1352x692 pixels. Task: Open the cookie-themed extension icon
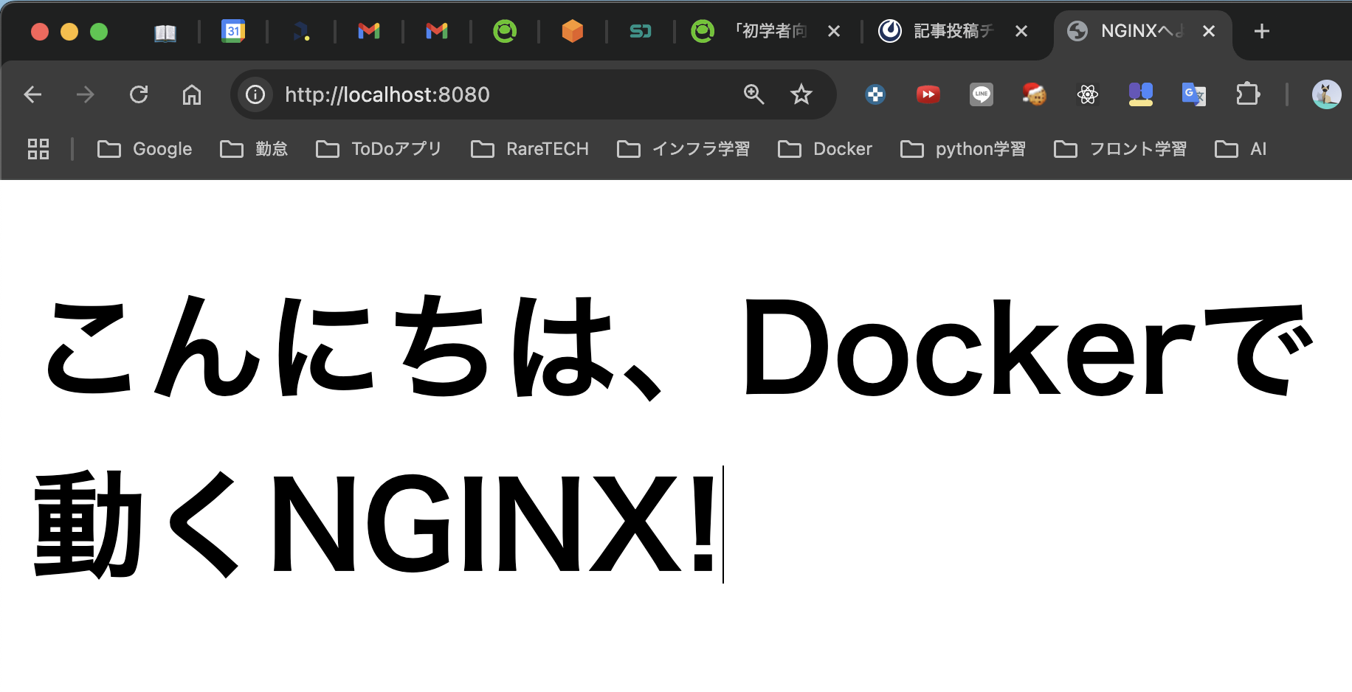(1034, 94)
